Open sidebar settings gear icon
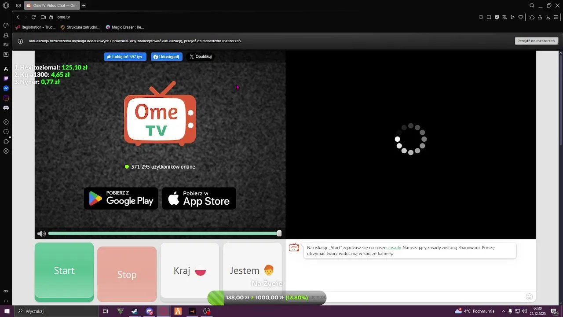Viewport: 563px width, 317px height. 6,151
